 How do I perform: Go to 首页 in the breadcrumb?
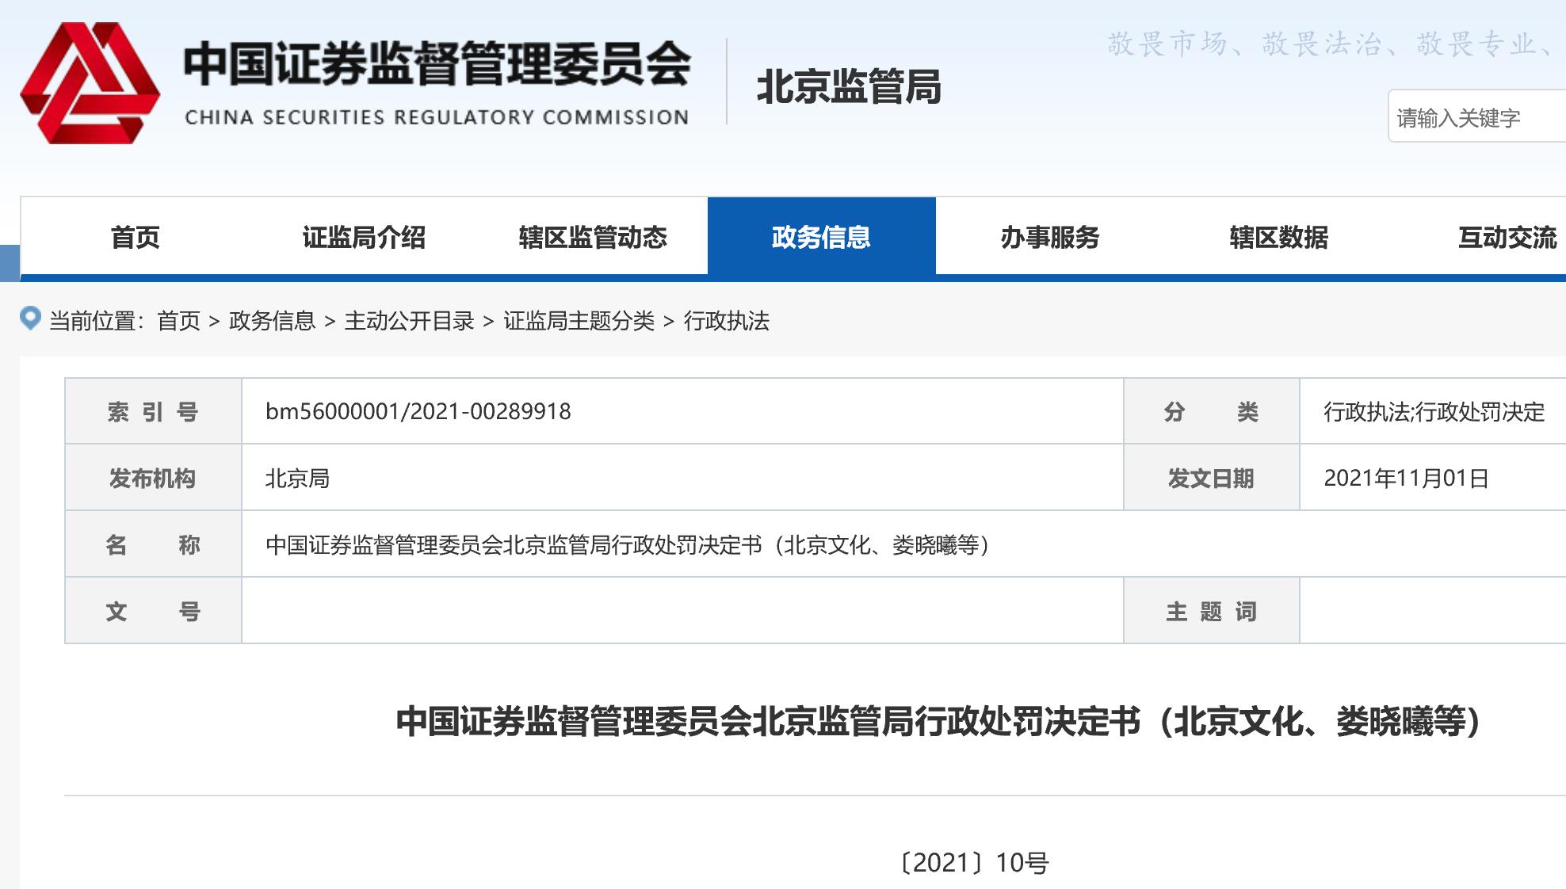click(179, 321)
